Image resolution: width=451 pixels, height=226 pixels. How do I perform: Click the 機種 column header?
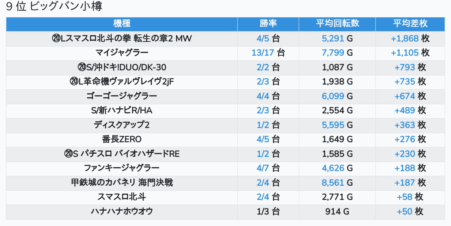pyautogui.click(x=121, y=24)
